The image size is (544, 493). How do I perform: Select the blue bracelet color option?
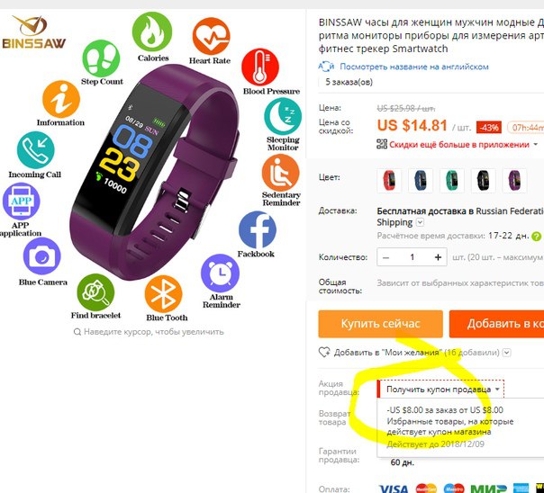point(421,181)
